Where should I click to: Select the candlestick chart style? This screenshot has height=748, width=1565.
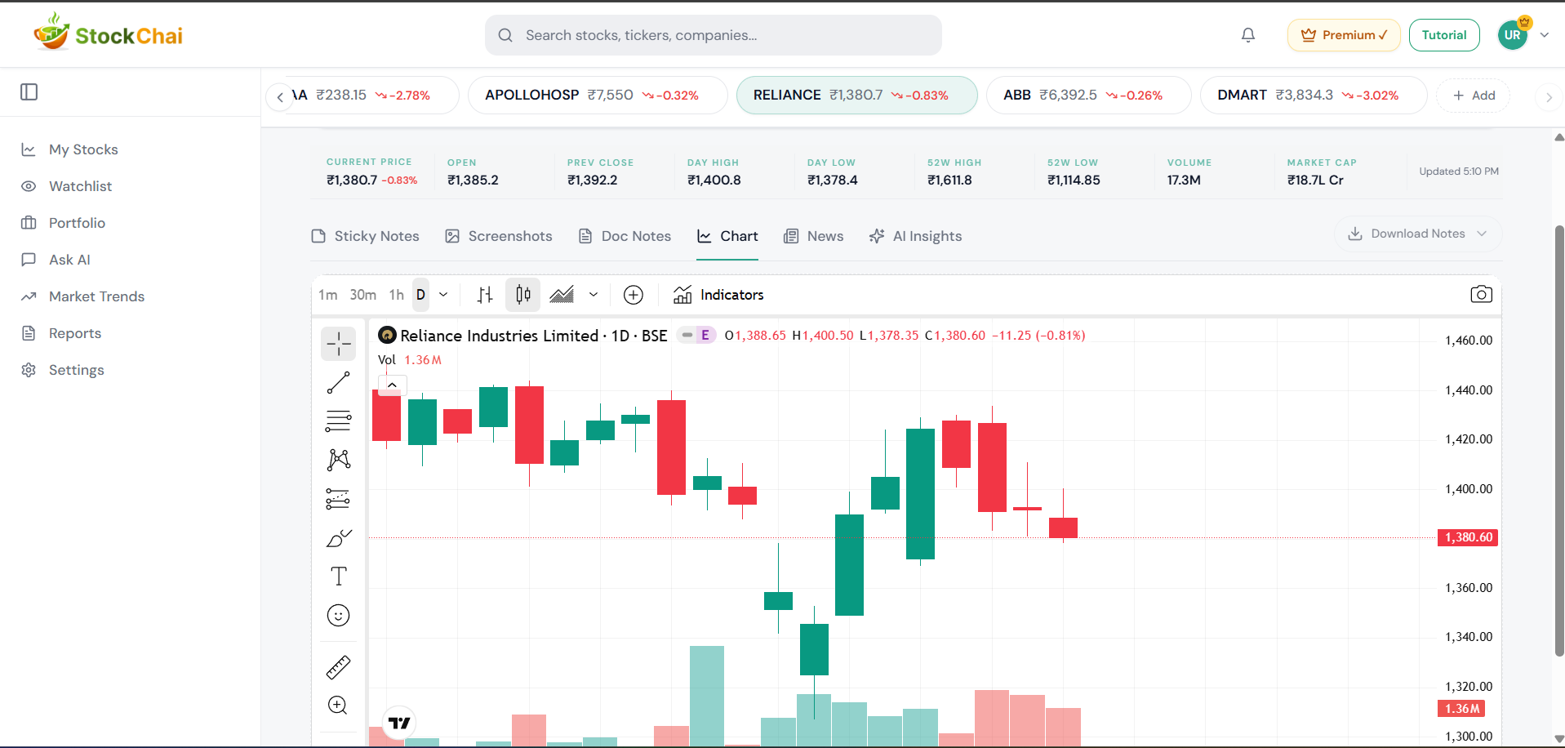522,294
